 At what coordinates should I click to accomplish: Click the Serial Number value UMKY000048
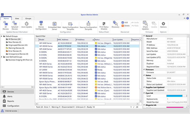click(x=172, y=51)
